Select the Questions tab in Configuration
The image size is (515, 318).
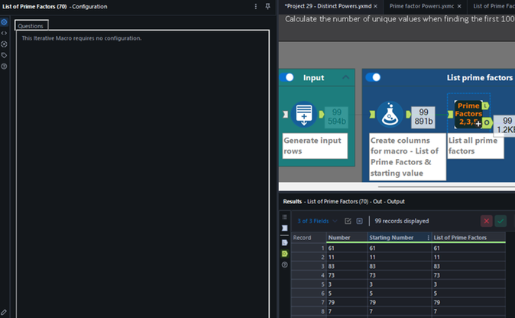pos(31,26)
